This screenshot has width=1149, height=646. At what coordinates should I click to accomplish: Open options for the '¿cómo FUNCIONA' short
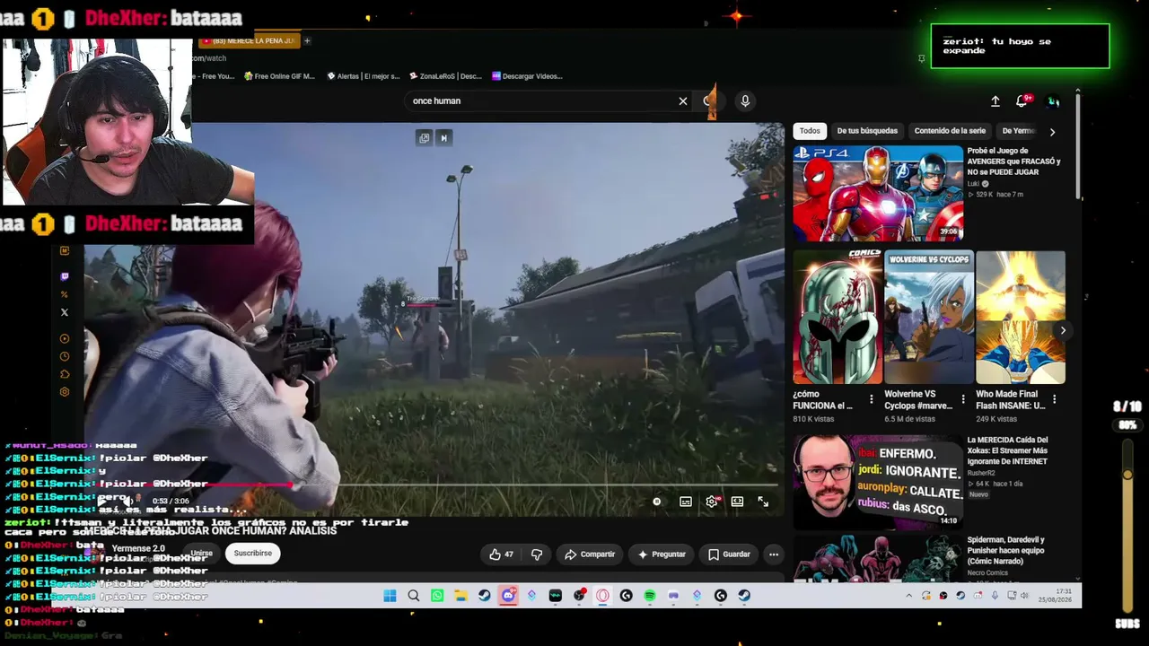pyautogui.click(x=872, y=399)
